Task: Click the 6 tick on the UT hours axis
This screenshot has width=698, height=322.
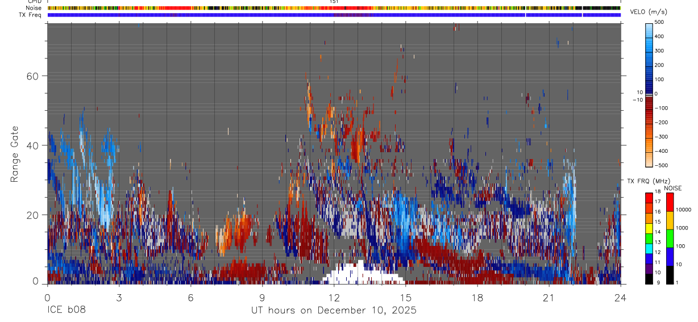Action: [x=190, y=298]
